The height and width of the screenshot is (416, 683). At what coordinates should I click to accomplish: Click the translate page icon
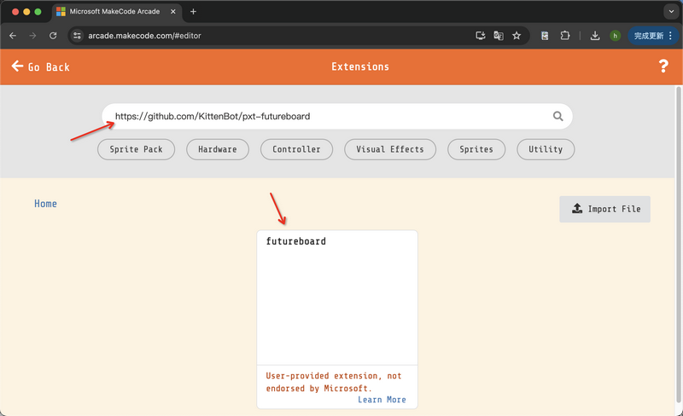[499, 36]
